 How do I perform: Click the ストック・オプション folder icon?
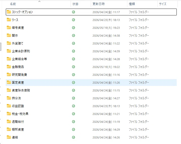(x=9, y=12)
